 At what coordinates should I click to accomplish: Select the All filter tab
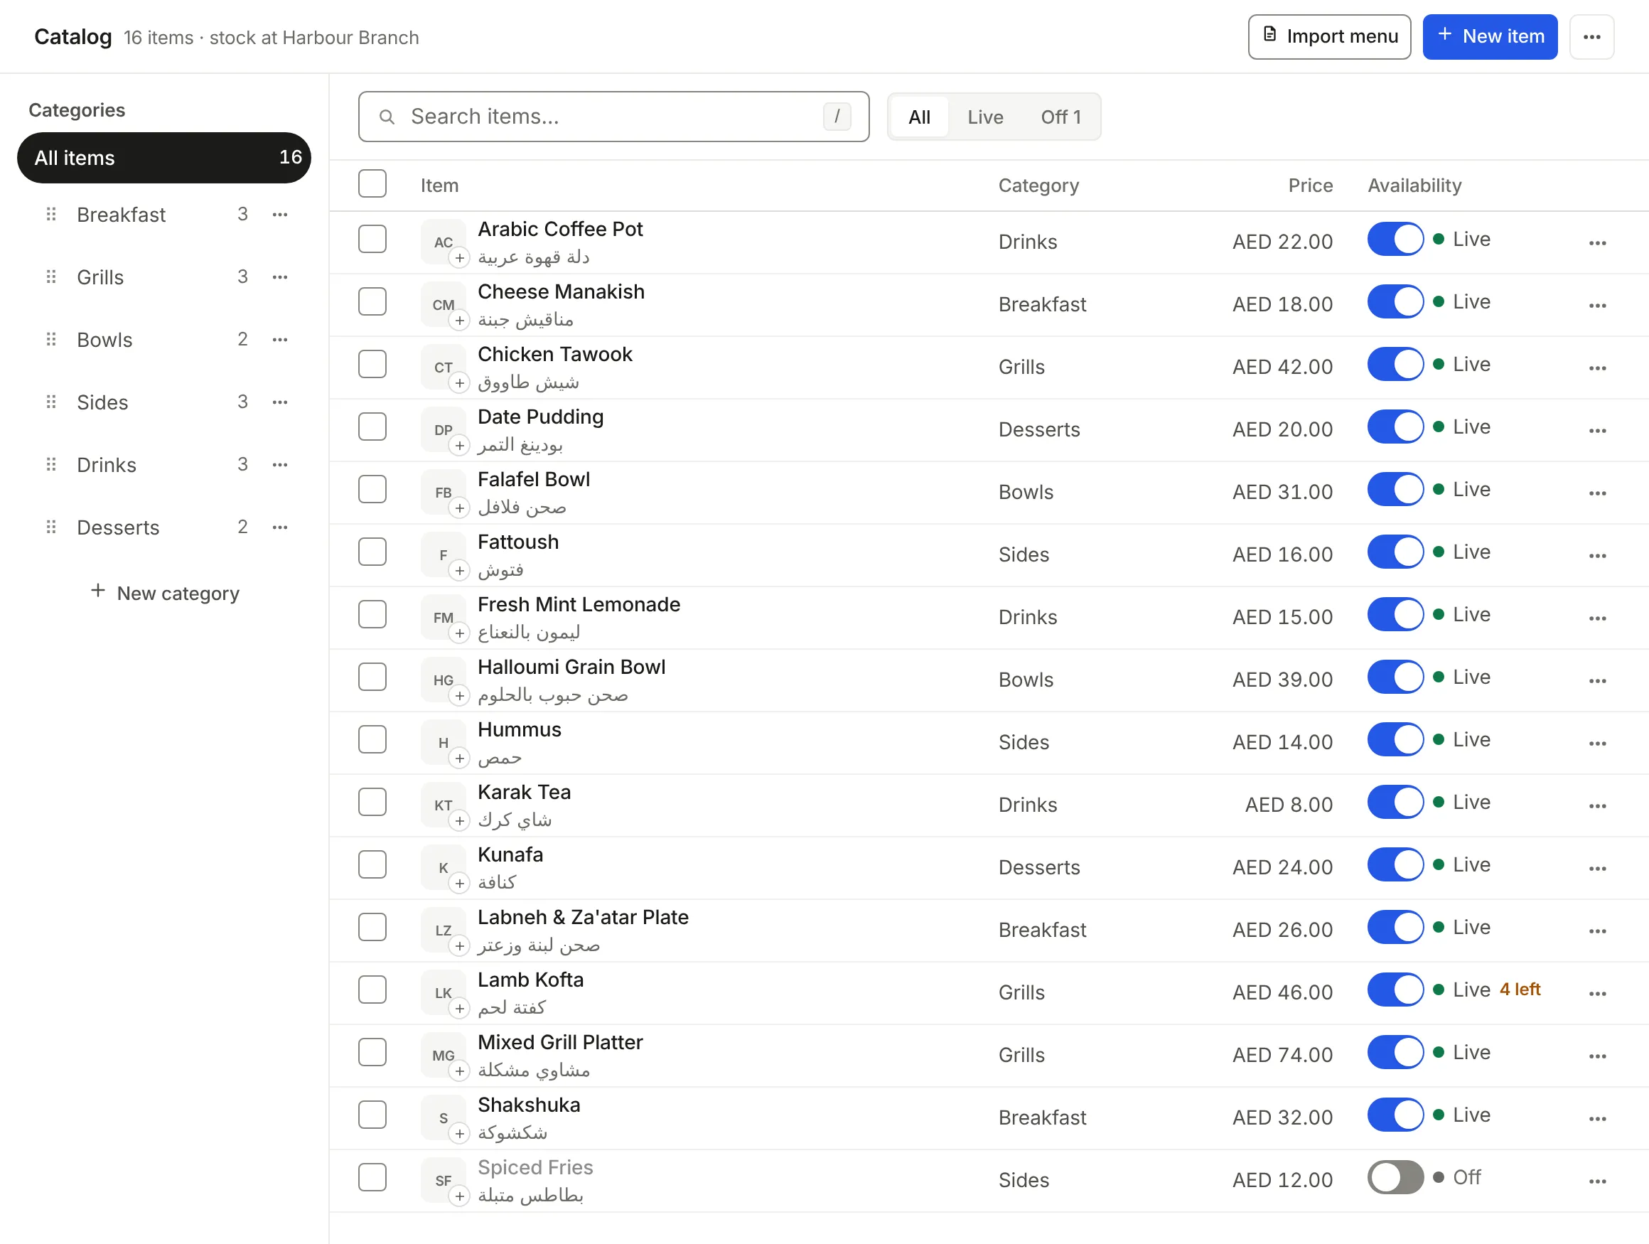[919, 117]
